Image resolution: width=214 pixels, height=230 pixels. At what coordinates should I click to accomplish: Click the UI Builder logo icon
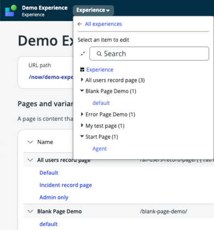pyautogui.click(x=11, y=10)
